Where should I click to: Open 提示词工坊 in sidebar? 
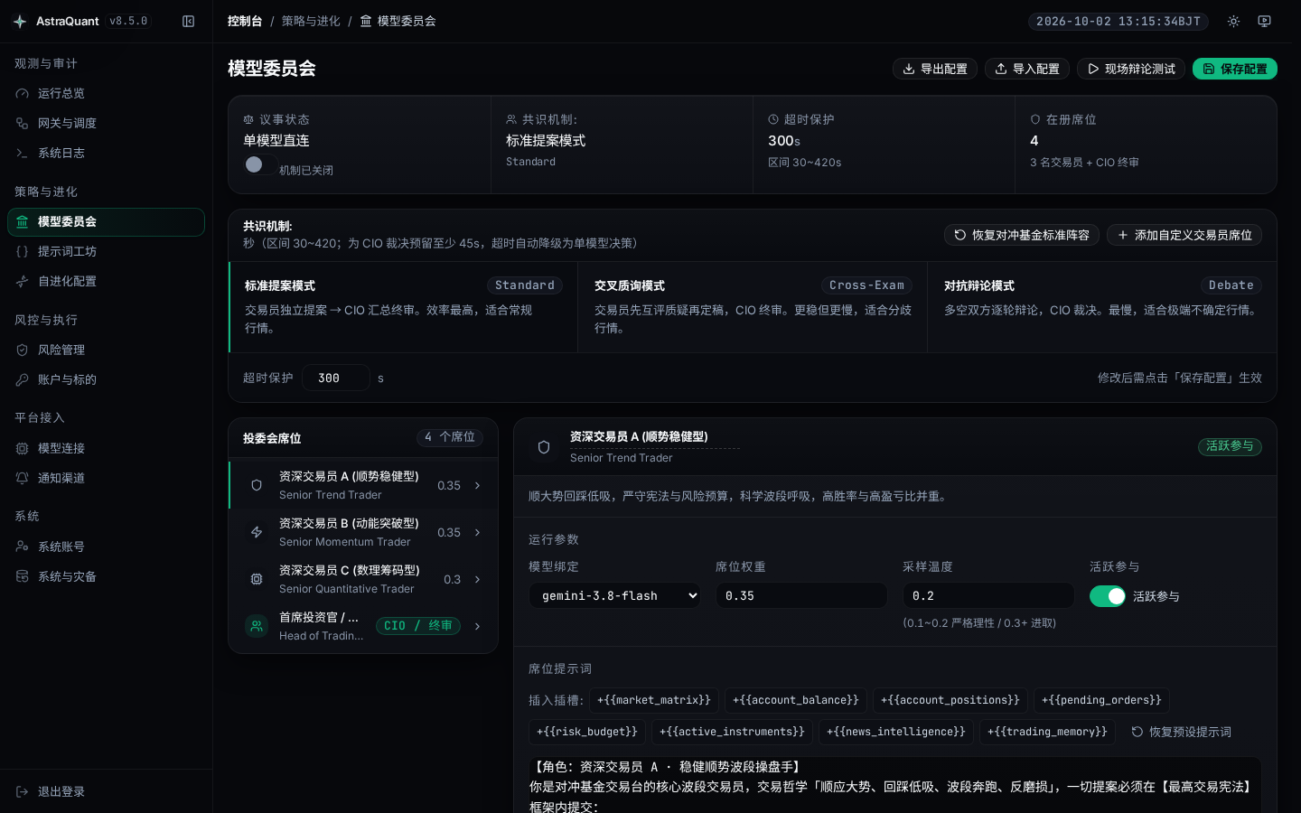(x=107, y=251)
